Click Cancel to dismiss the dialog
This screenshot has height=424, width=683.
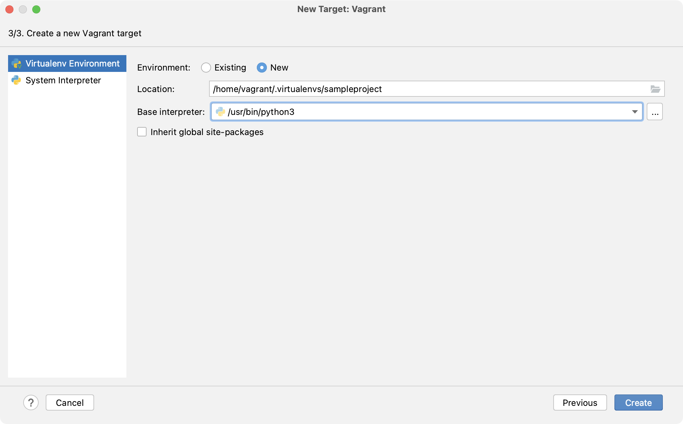point(70,402)
